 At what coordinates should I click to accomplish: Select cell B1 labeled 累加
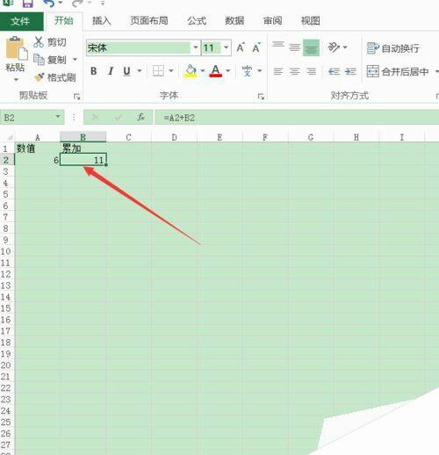pyautogui.click(x=83, y=148)
